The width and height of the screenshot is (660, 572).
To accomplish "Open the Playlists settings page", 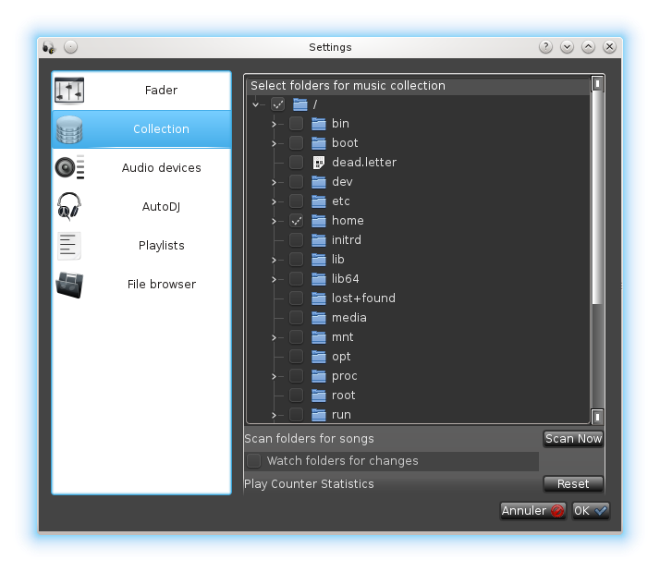I will click(141, 246).
